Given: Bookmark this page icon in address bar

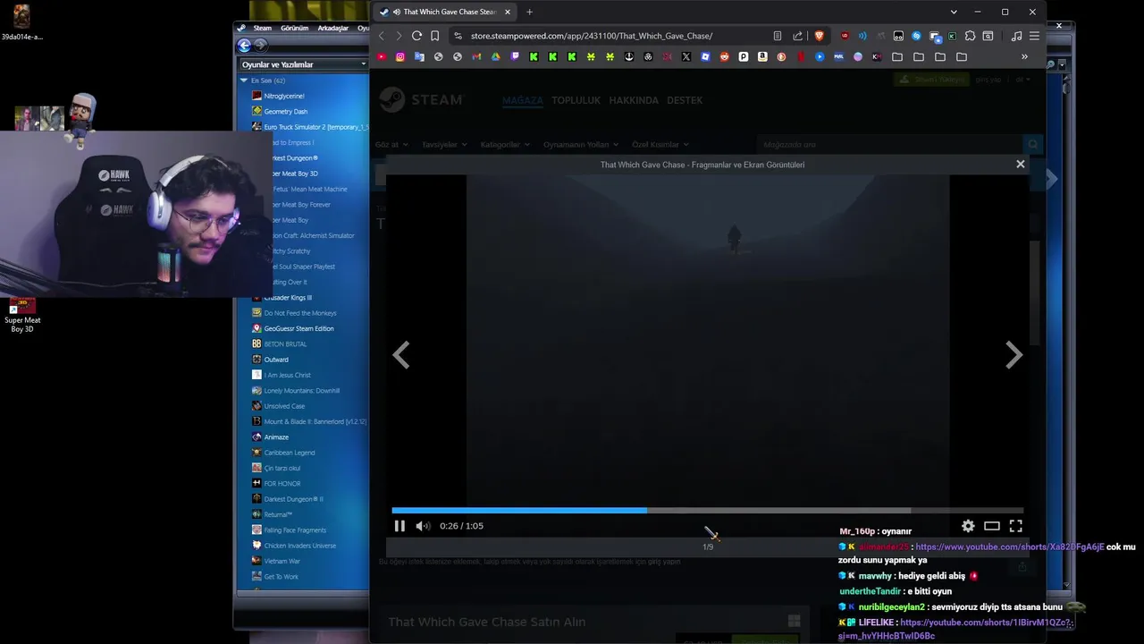Looking at the screenshot, I should [x=435, y=36].
